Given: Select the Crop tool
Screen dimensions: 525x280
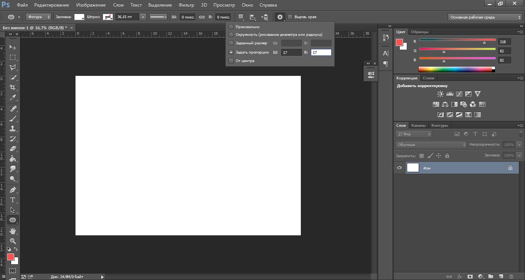Looking at the screenshot, I should (13, 87).
